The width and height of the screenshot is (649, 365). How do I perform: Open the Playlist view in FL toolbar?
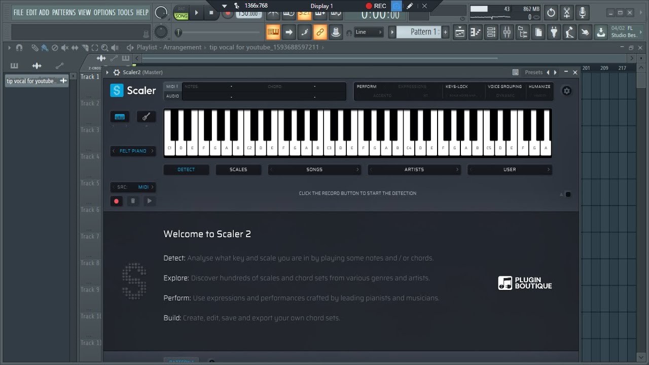(x=460, y=32)
